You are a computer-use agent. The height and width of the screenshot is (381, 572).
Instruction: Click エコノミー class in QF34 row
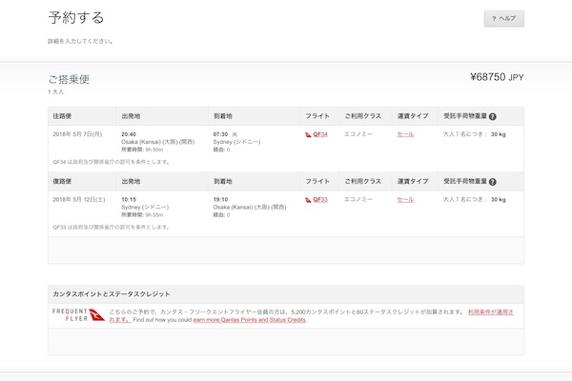(358, 134)
